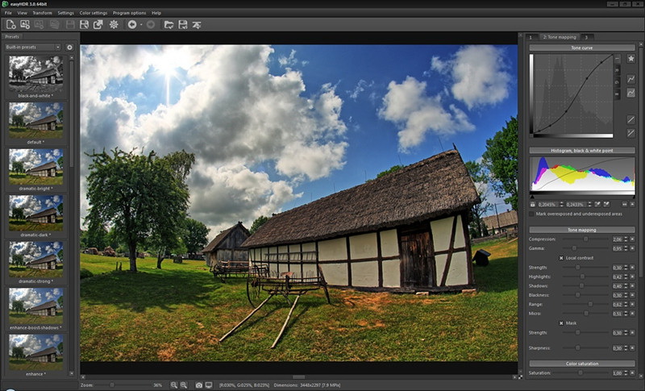
Task: Click the Load settings folder icon
Action: pyautogui.click(x=169, y=25)
